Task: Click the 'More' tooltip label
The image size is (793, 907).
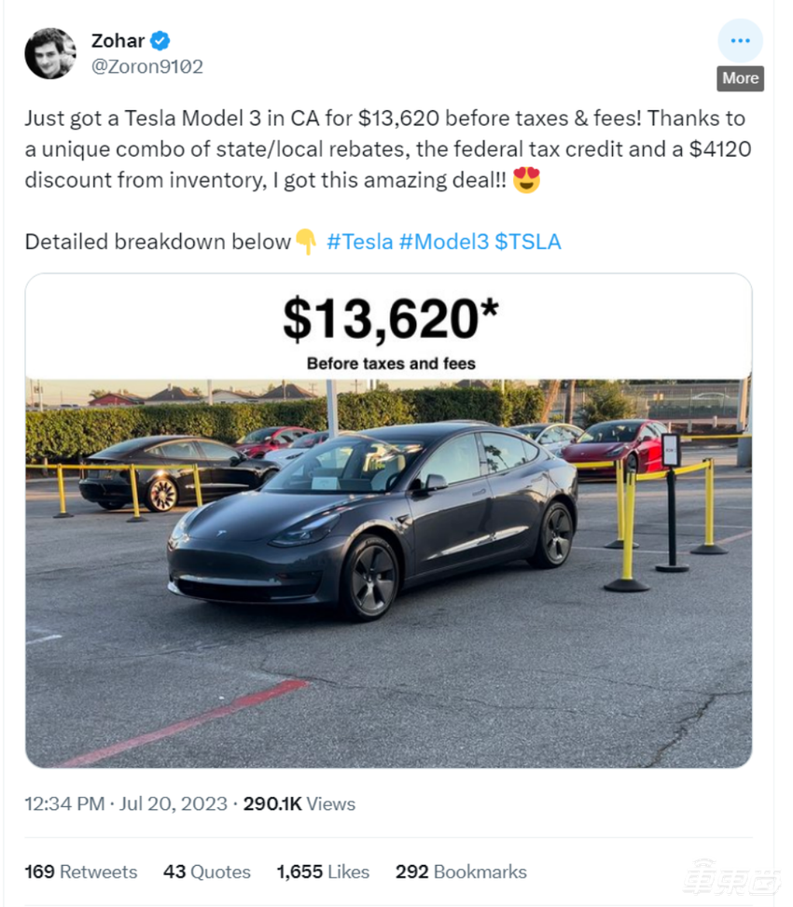Action: coord(740,79)
